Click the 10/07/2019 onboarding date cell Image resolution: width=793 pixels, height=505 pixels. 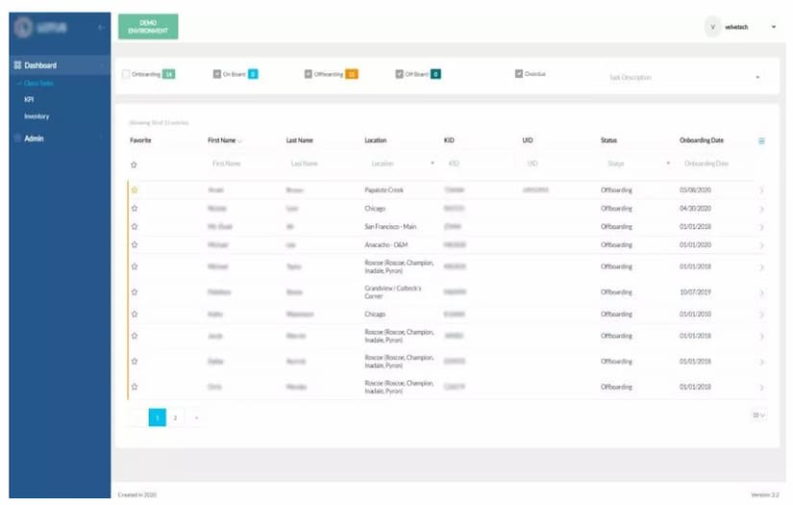tap(695, 292)
